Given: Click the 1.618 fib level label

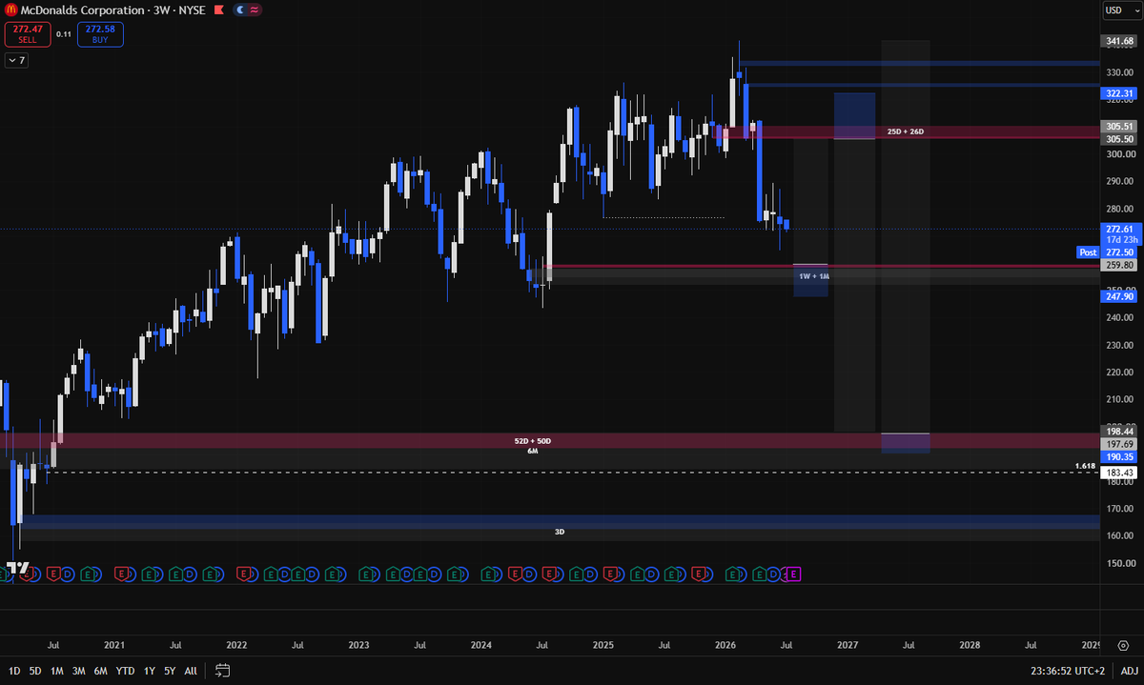Looking at the screenshot, I should pyautogui.click(x=1085, y=466).
